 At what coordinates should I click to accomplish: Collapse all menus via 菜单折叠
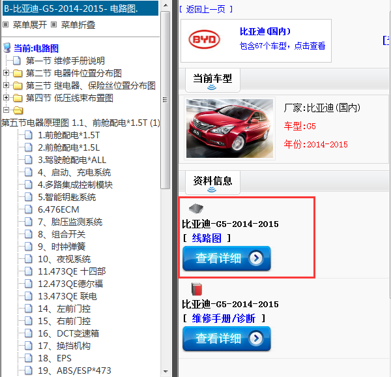click(78, 25)
